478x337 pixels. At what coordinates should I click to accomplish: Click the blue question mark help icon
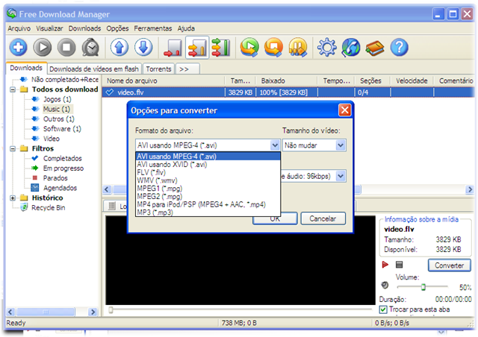(399, 48)
